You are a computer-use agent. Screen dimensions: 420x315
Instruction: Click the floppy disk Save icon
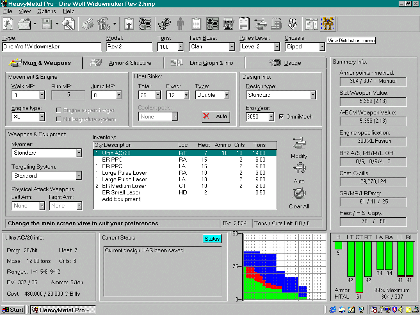pos(46,24)
